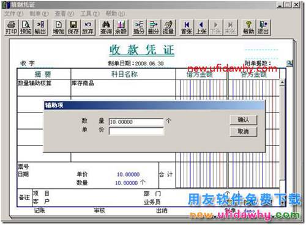The height and width of the screenshot is (225, 306).
Task: Open the 预览 preview tool
Action: click(x=26, y=28)
